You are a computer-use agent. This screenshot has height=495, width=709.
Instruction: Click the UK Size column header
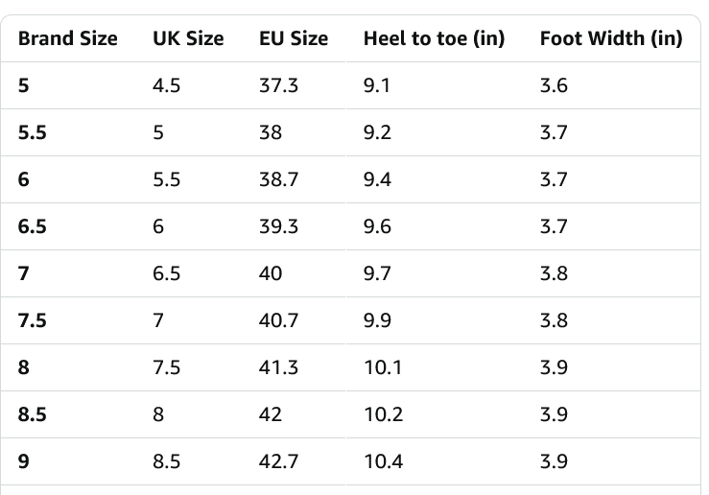[x=188, y=38]
